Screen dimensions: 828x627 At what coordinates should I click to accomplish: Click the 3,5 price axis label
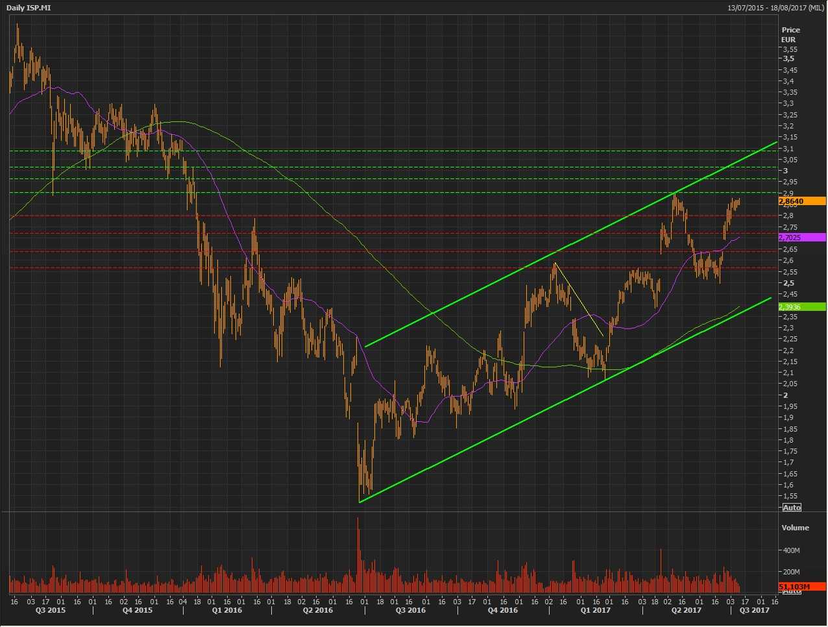coord(788,58)
